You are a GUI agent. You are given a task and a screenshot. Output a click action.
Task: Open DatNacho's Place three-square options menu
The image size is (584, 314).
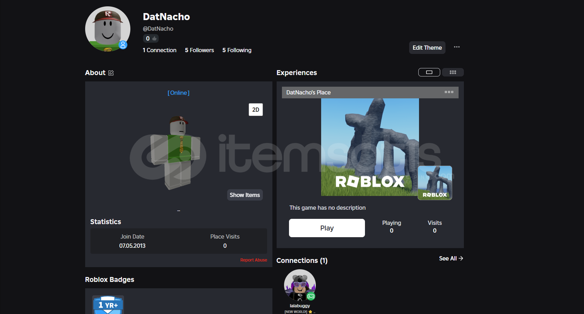pos(449,92)
